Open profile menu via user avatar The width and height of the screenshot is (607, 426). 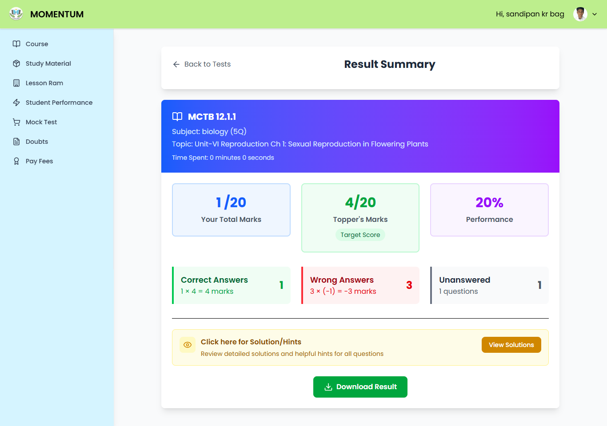click(x=580, y=14)
